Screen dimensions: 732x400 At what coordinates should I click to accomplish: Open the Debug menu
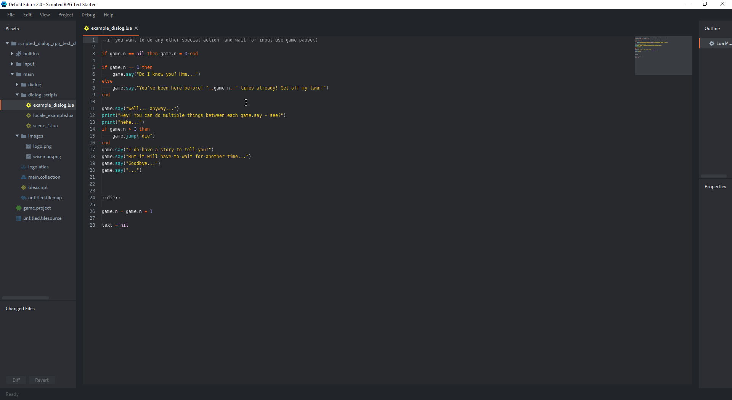point(88,15)
